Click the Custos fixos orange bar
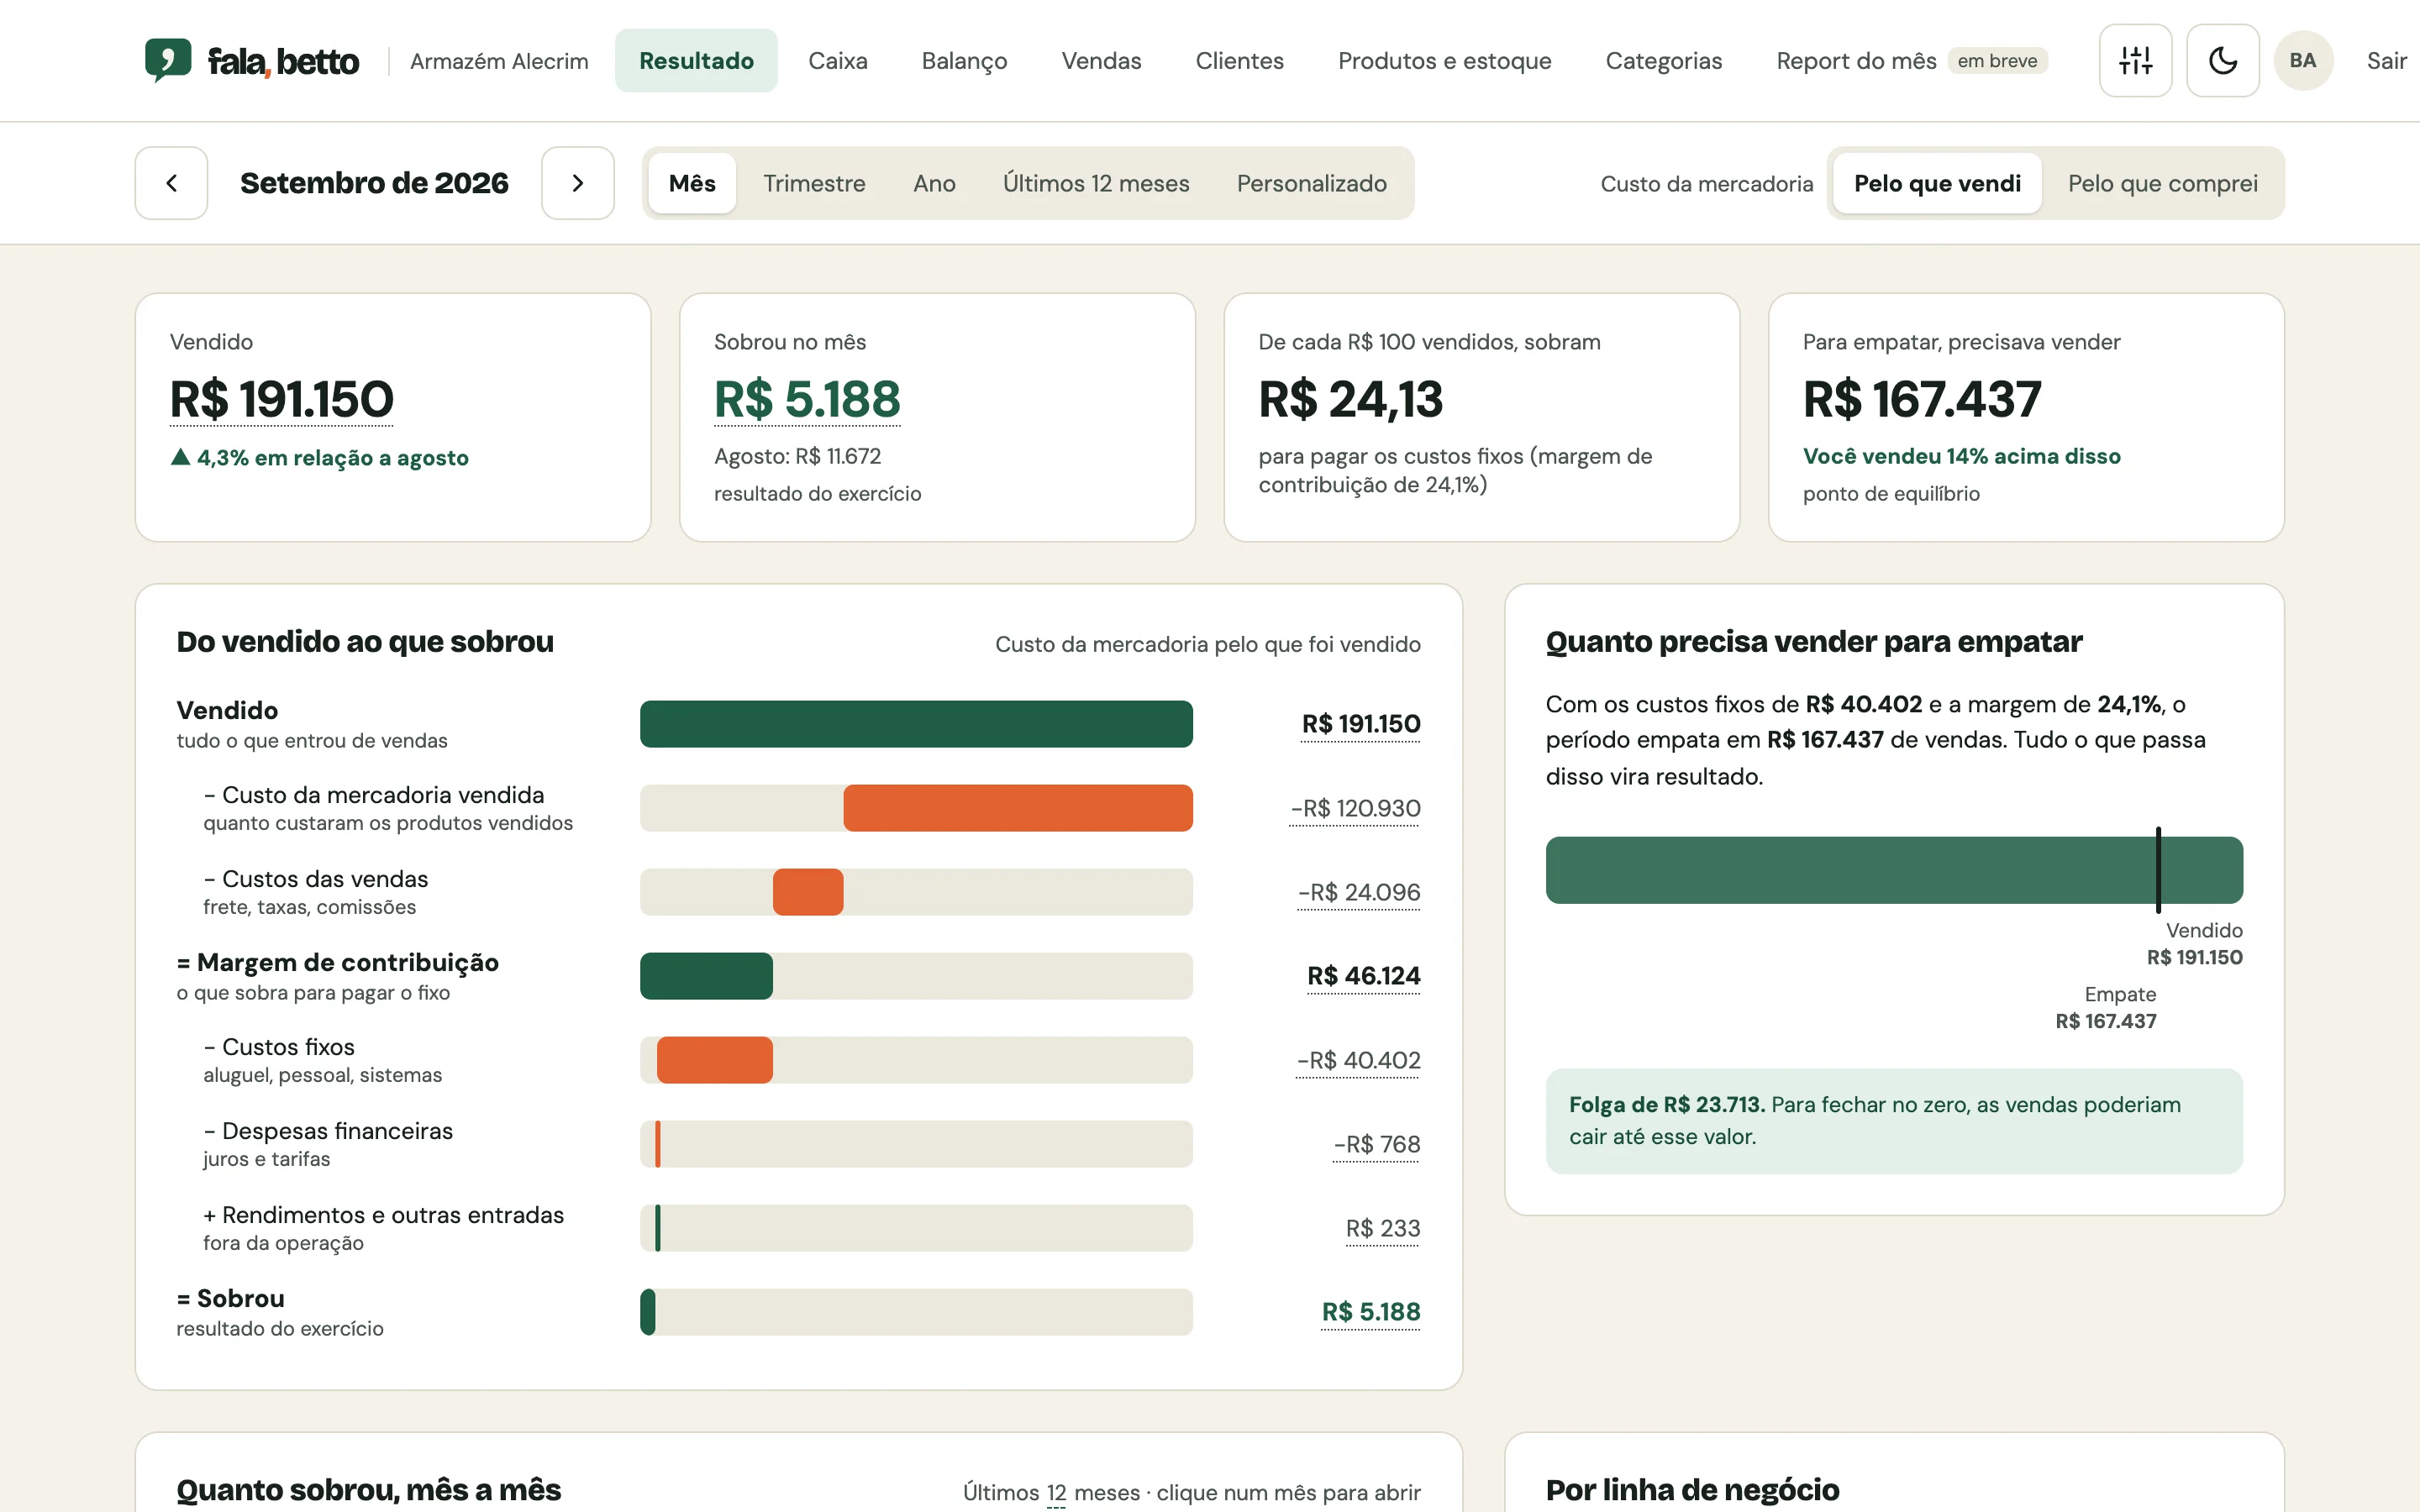 714,1059
